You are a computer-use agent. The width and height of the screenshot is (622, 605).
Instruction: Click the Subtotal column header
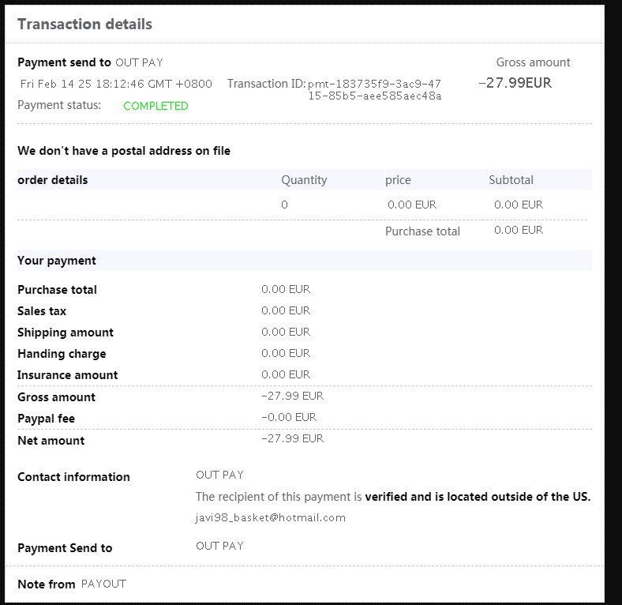click(511, 180)
